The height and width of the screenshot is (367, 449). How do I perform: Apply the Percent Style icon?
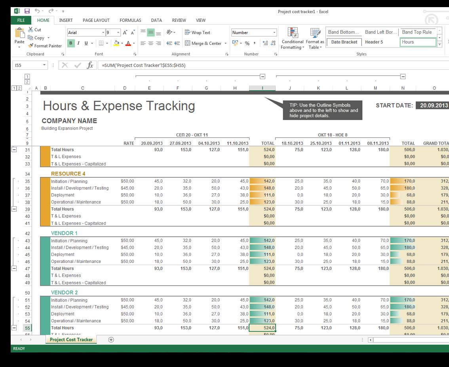(247, 43)
